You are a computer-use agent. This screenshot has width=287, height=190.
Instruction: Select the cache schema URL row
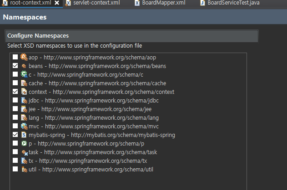pos(97,83)
